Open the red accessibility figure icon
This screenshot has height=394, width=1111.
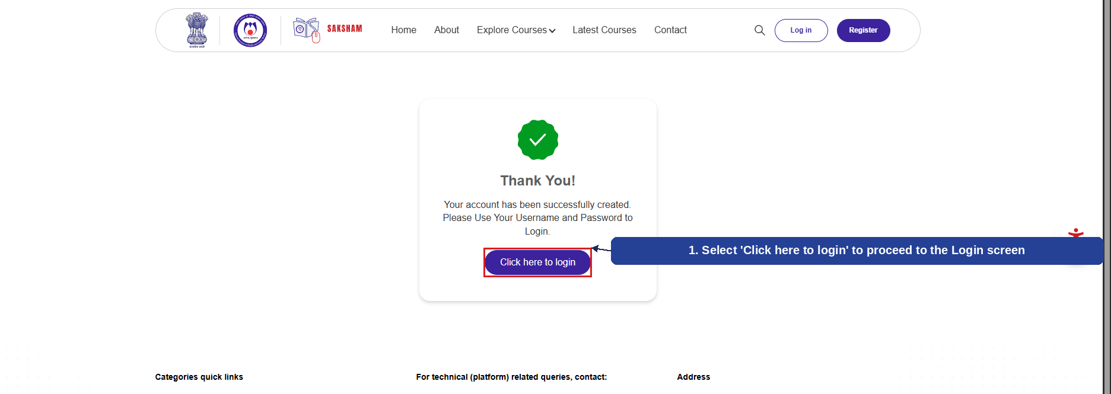click(x=1076, y=232)
